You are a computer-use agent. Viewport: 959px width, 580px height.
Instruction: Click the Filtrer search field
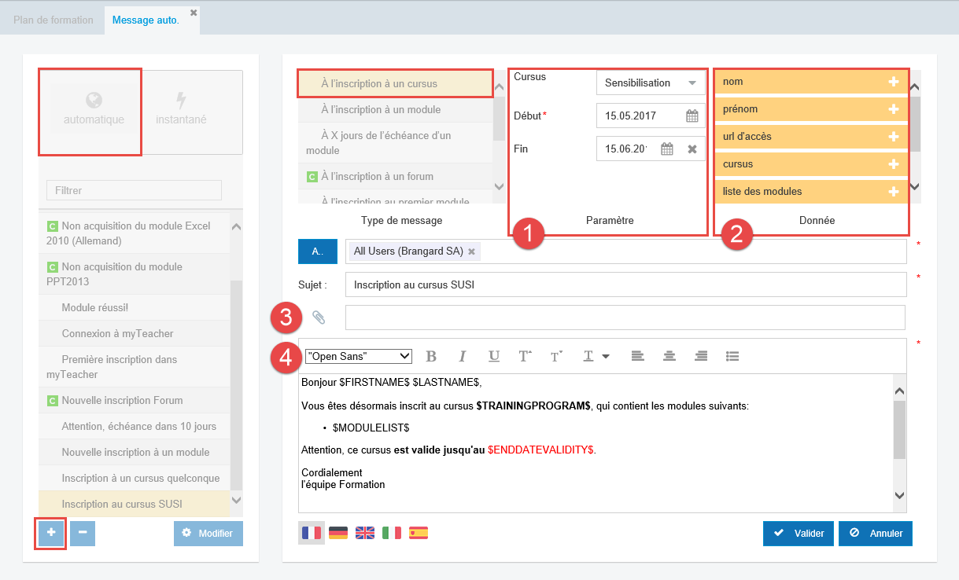pos(134,190)
